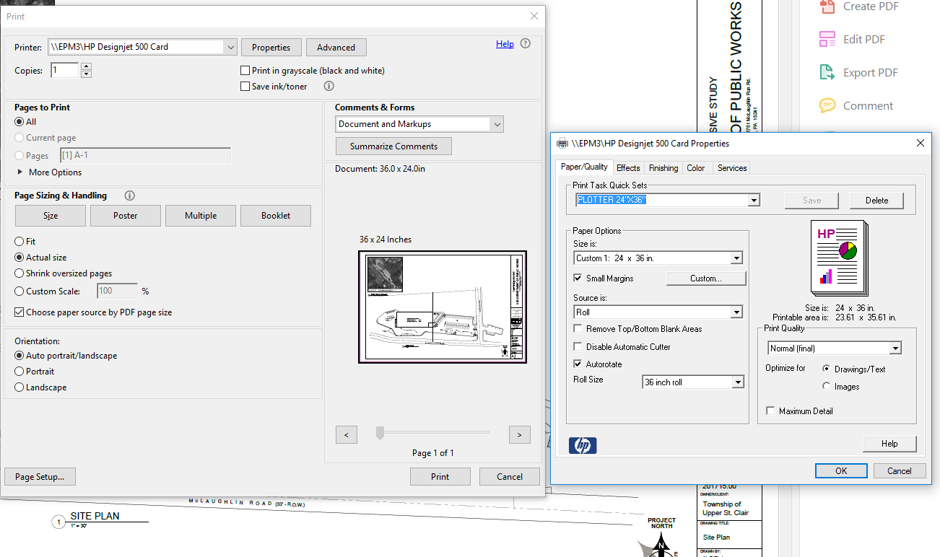Select the All pages radio button
This screenshot has width=940, height=557.
tap(19, 122)
